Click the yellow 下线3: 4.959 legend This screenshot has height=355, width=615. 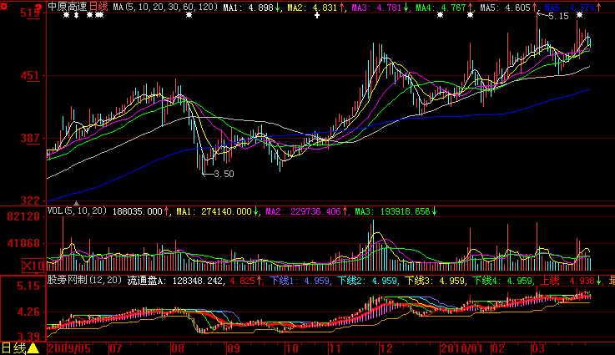(x=435, y=281)
